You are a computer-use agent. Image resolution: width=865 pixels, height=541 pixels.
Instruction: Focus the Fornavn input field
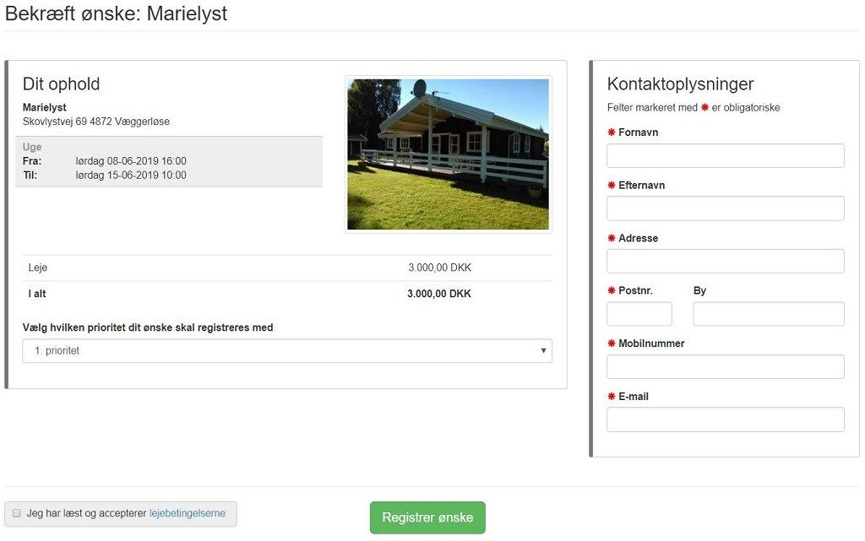pyautogui.click(x=726, y=156)
